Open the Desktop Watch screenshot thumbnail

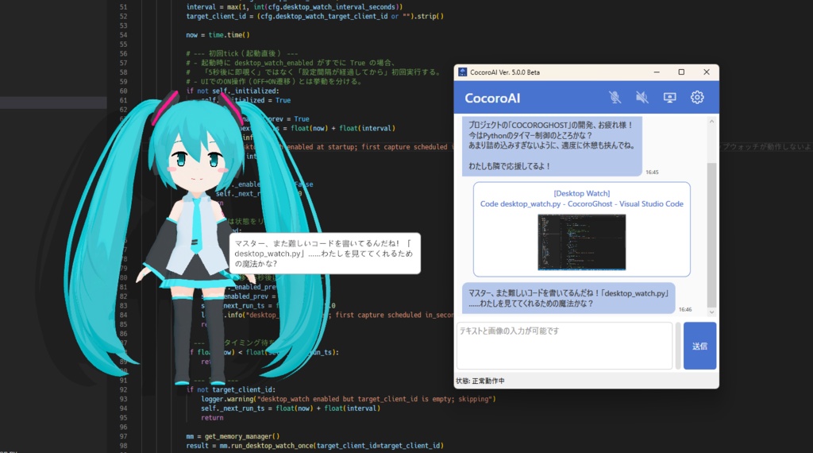point(581,242)
